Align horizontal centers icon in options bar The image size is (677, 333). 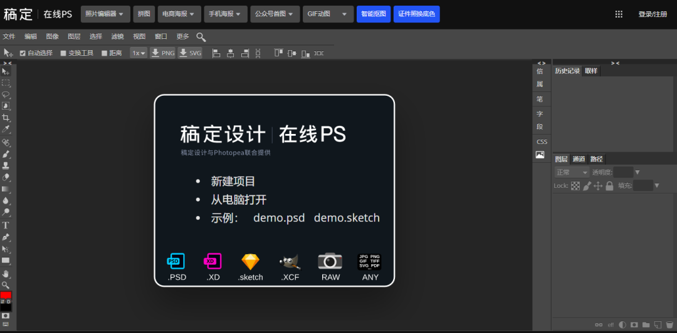pos(231,53)
